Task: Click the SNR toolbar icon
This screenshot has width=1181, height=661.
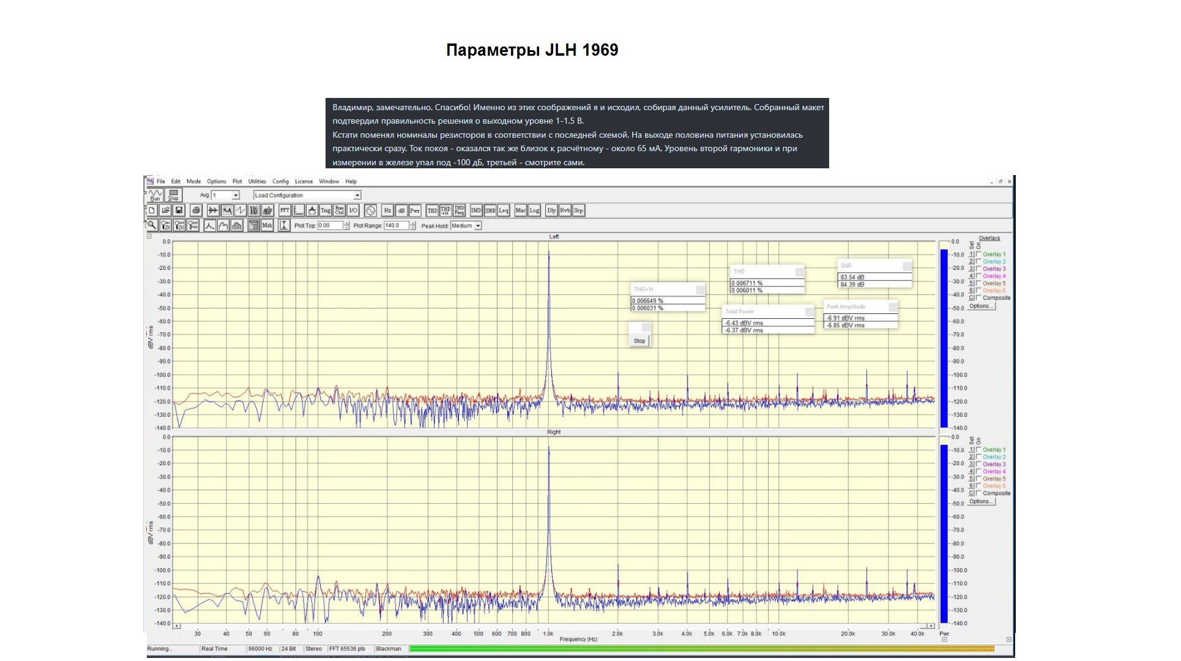Action: (490, 211)
